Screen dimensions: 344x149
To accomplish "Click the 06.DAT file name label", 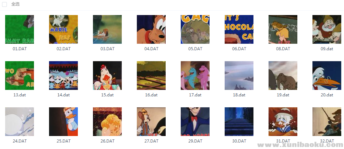I will [239, 49].
